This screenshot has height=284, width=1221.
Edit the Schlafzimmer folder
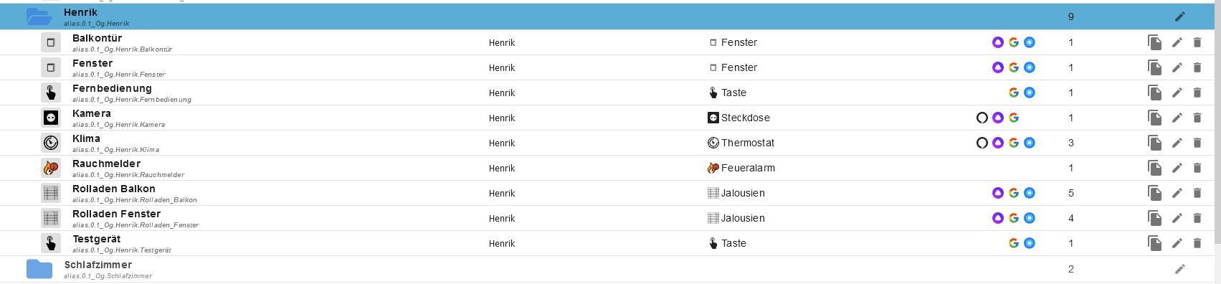click(1180, 269)
